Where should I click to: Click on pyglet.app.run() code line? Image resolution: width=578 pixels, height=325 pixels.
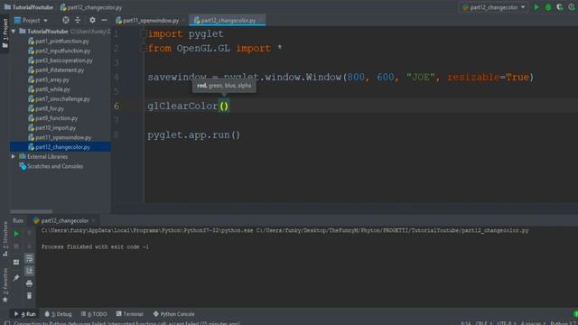click(x=194, y=135)
